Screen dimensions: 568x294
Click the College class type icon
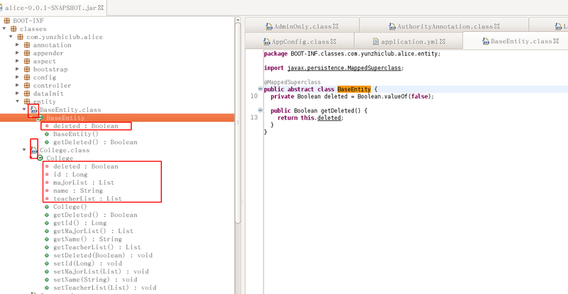click(x=40, y=158)
